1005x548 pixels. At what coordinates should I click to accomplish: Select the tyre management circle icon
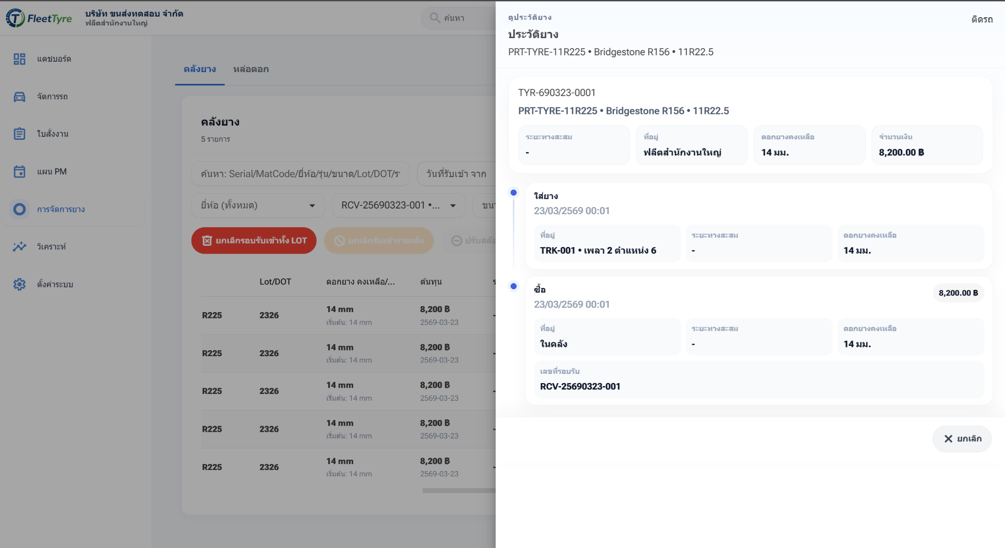point(19,209)
